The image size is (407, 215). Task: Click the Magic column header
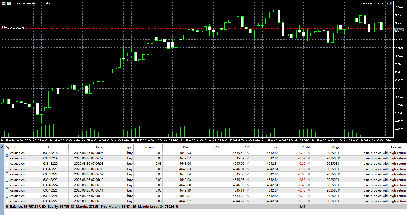(x=336, y=147)
